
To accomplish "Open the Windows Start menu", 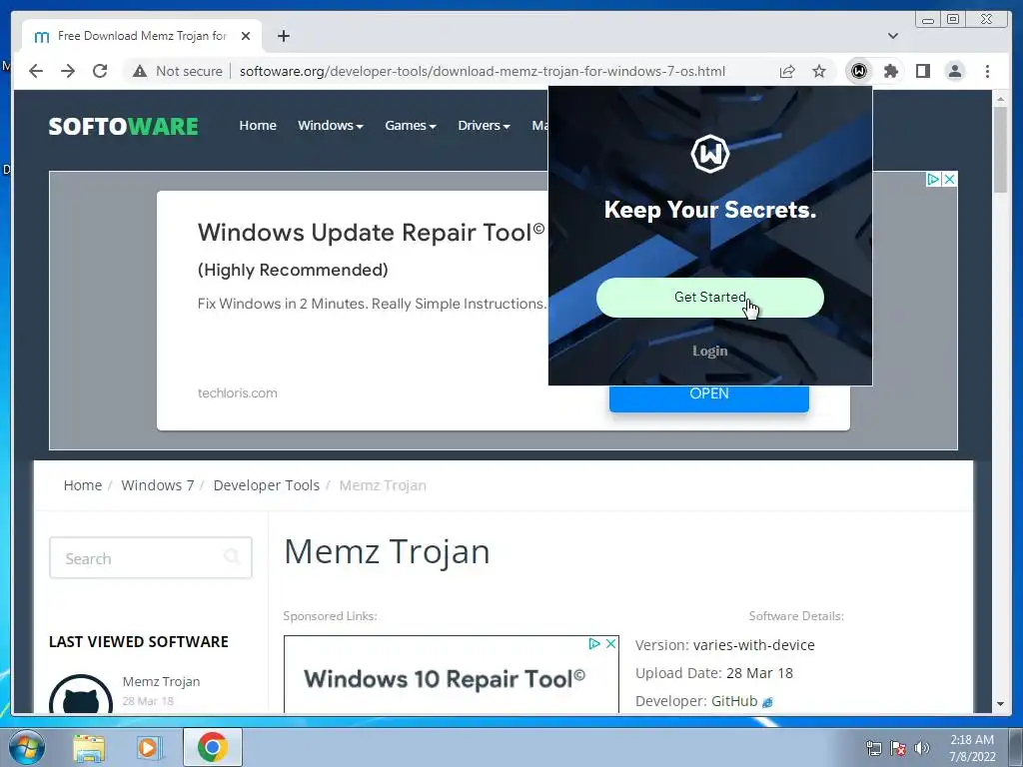I will point(27,747).
